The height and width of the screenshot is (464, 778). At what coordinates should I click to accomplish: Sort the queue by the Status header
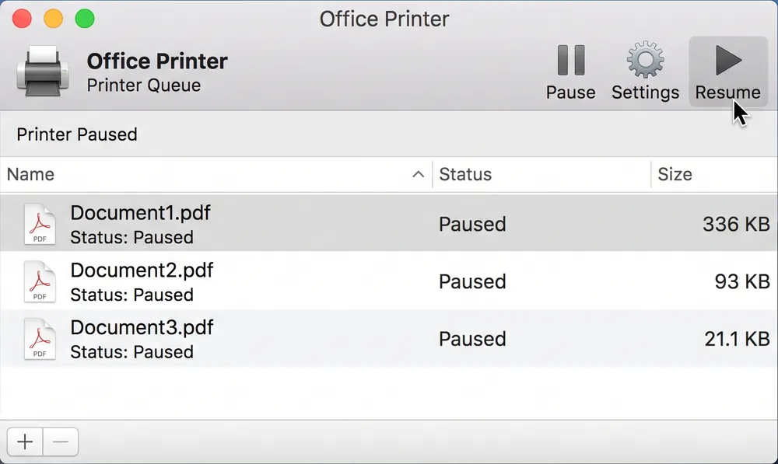click(x=465, y=174)
